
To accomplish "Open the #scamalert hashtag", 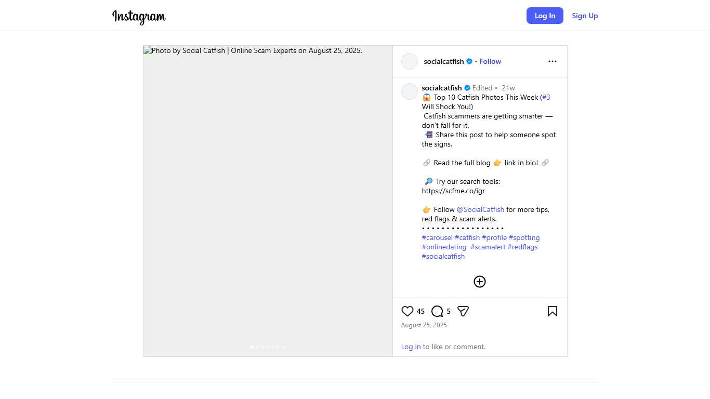I will [488, 247].
